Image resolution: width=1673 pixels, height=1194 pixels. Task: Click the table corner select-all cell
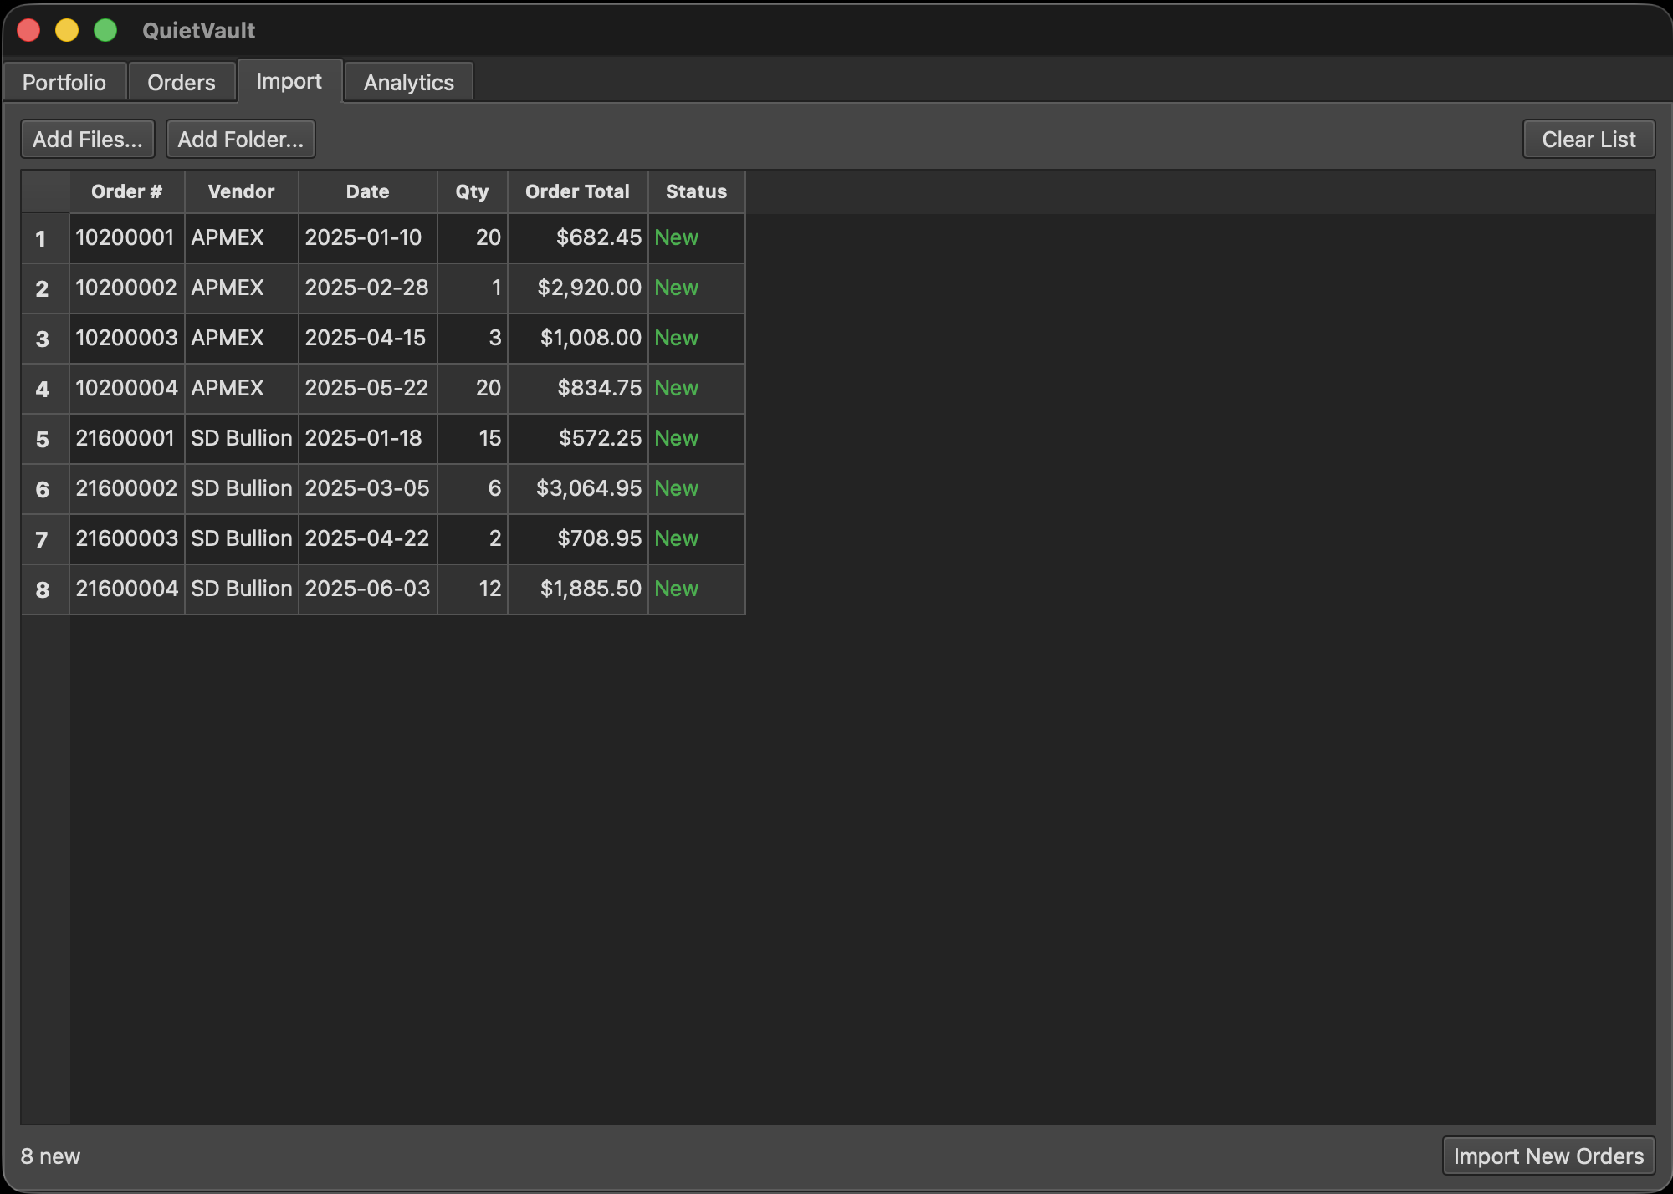(x=45, y=191)
